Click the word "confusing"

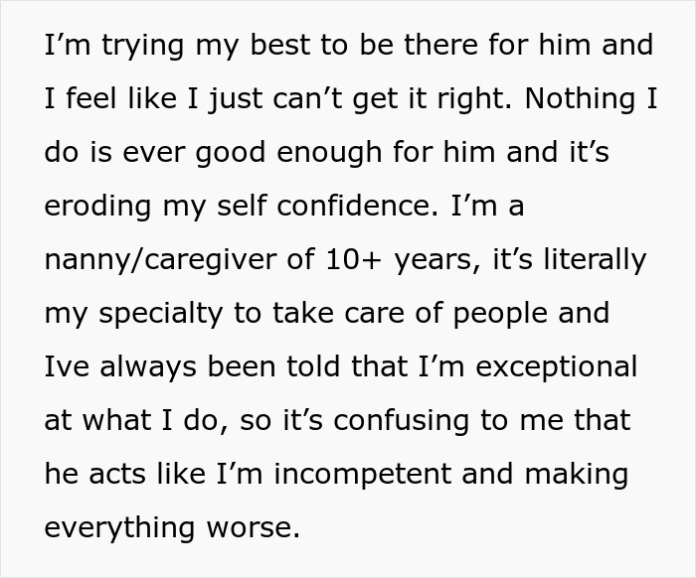coord(398,421)
